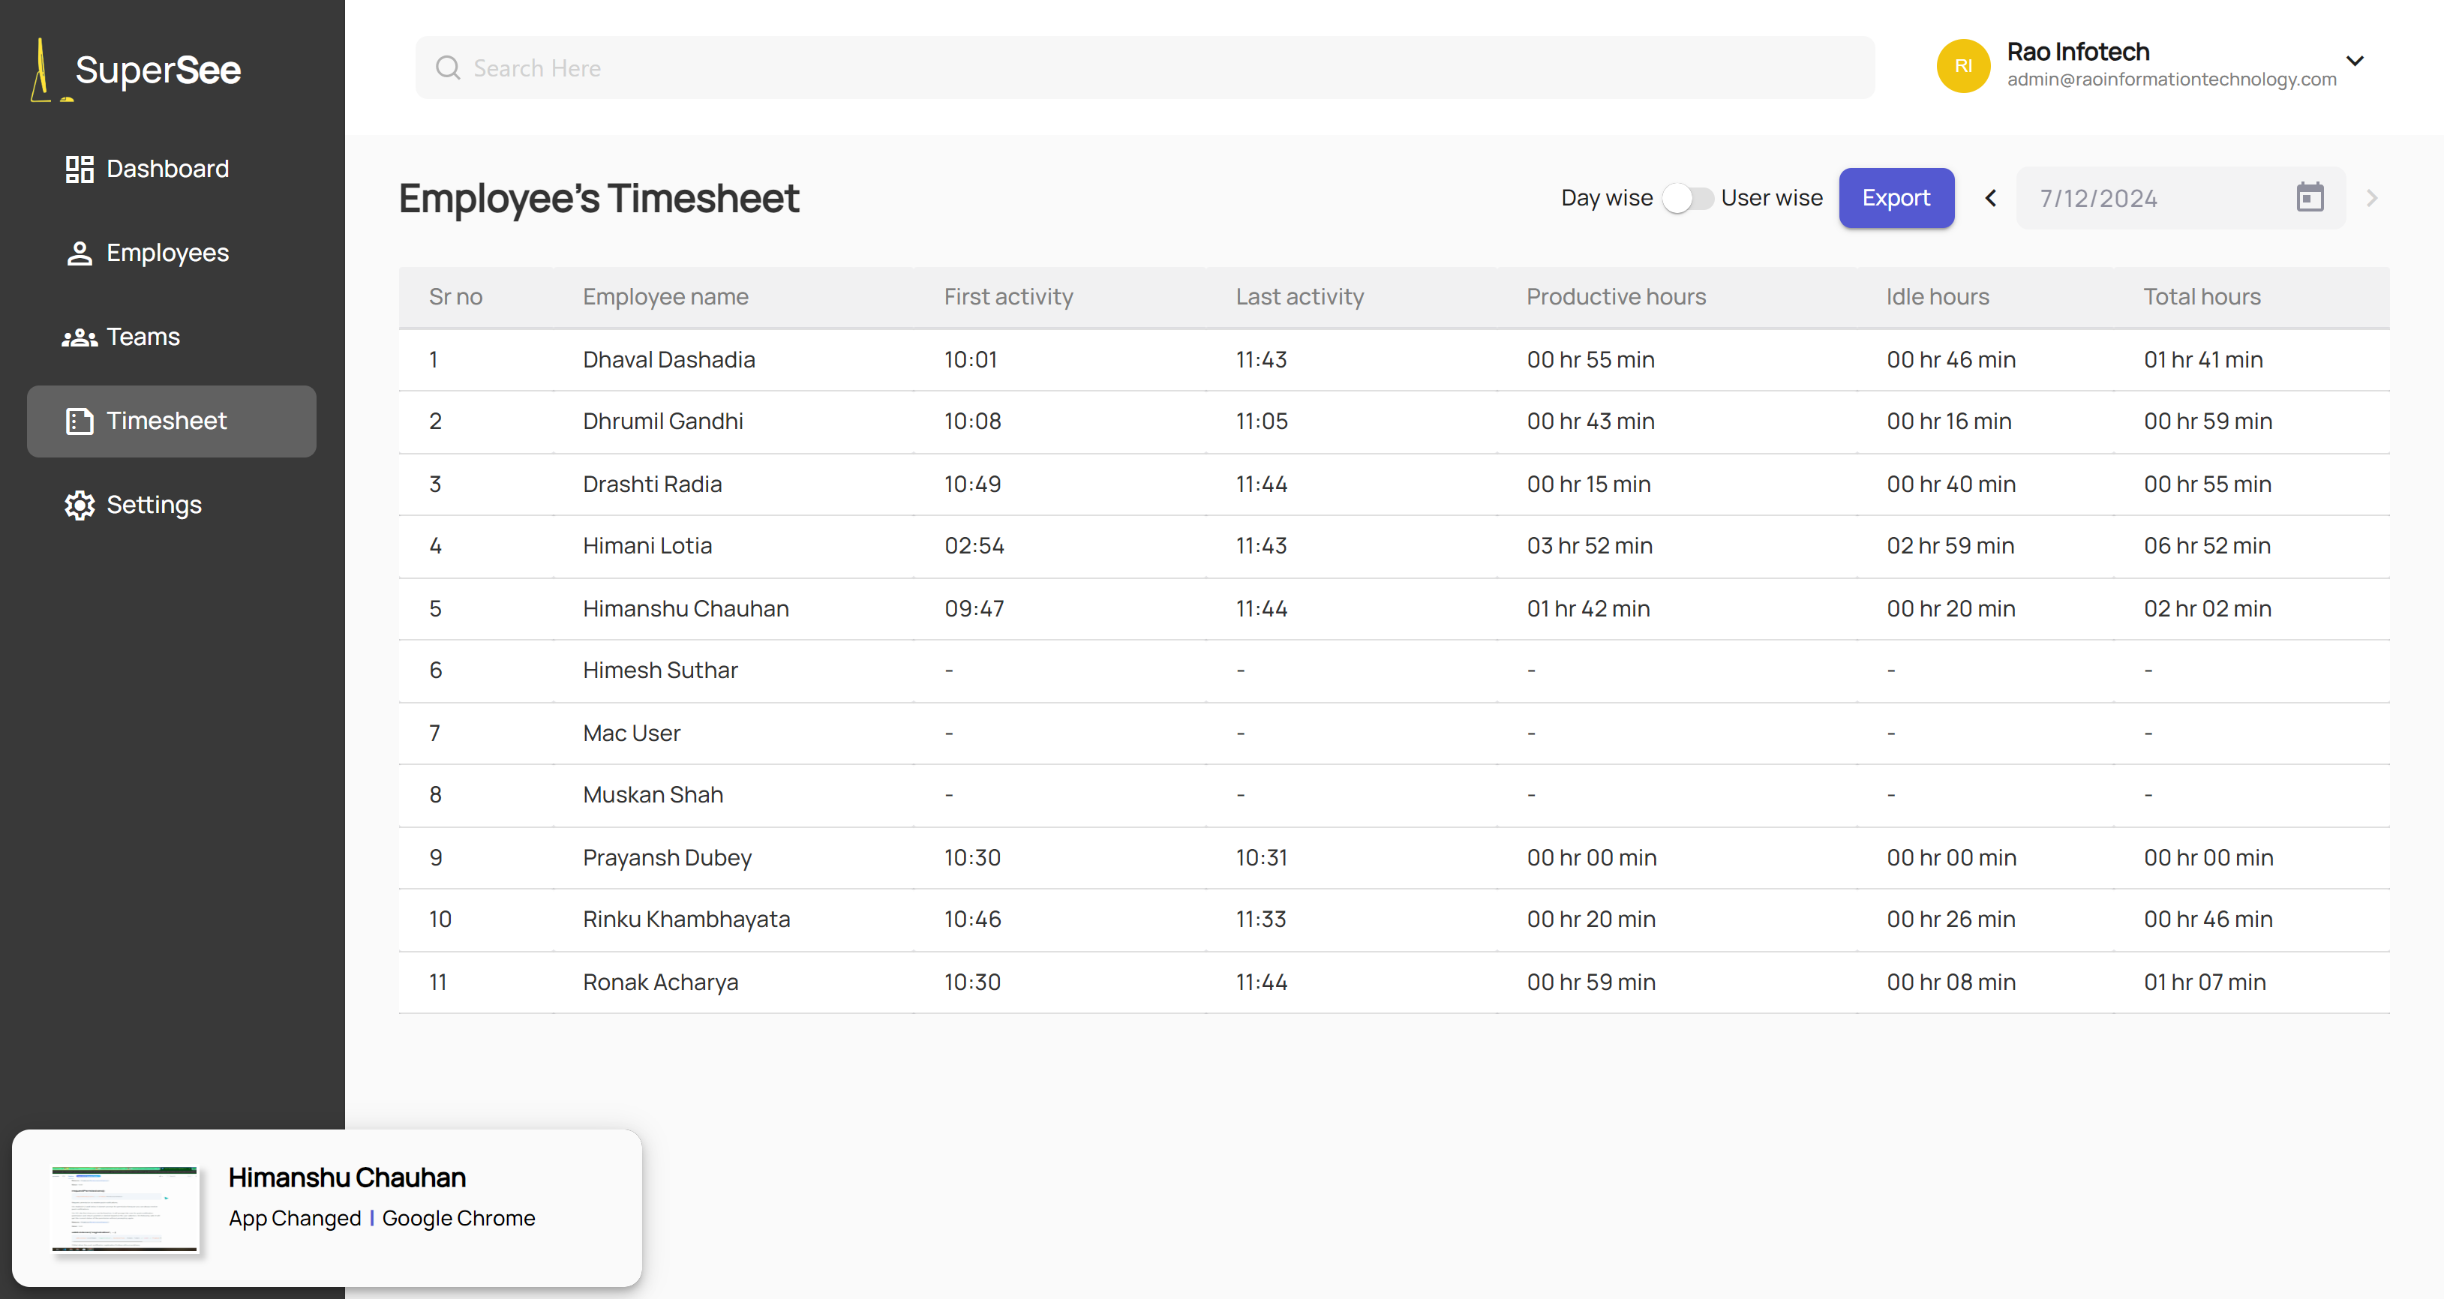
Task: Expand the Rao Infotech account dropdown
Action: pyautogui.click(x=2355, y=61)
